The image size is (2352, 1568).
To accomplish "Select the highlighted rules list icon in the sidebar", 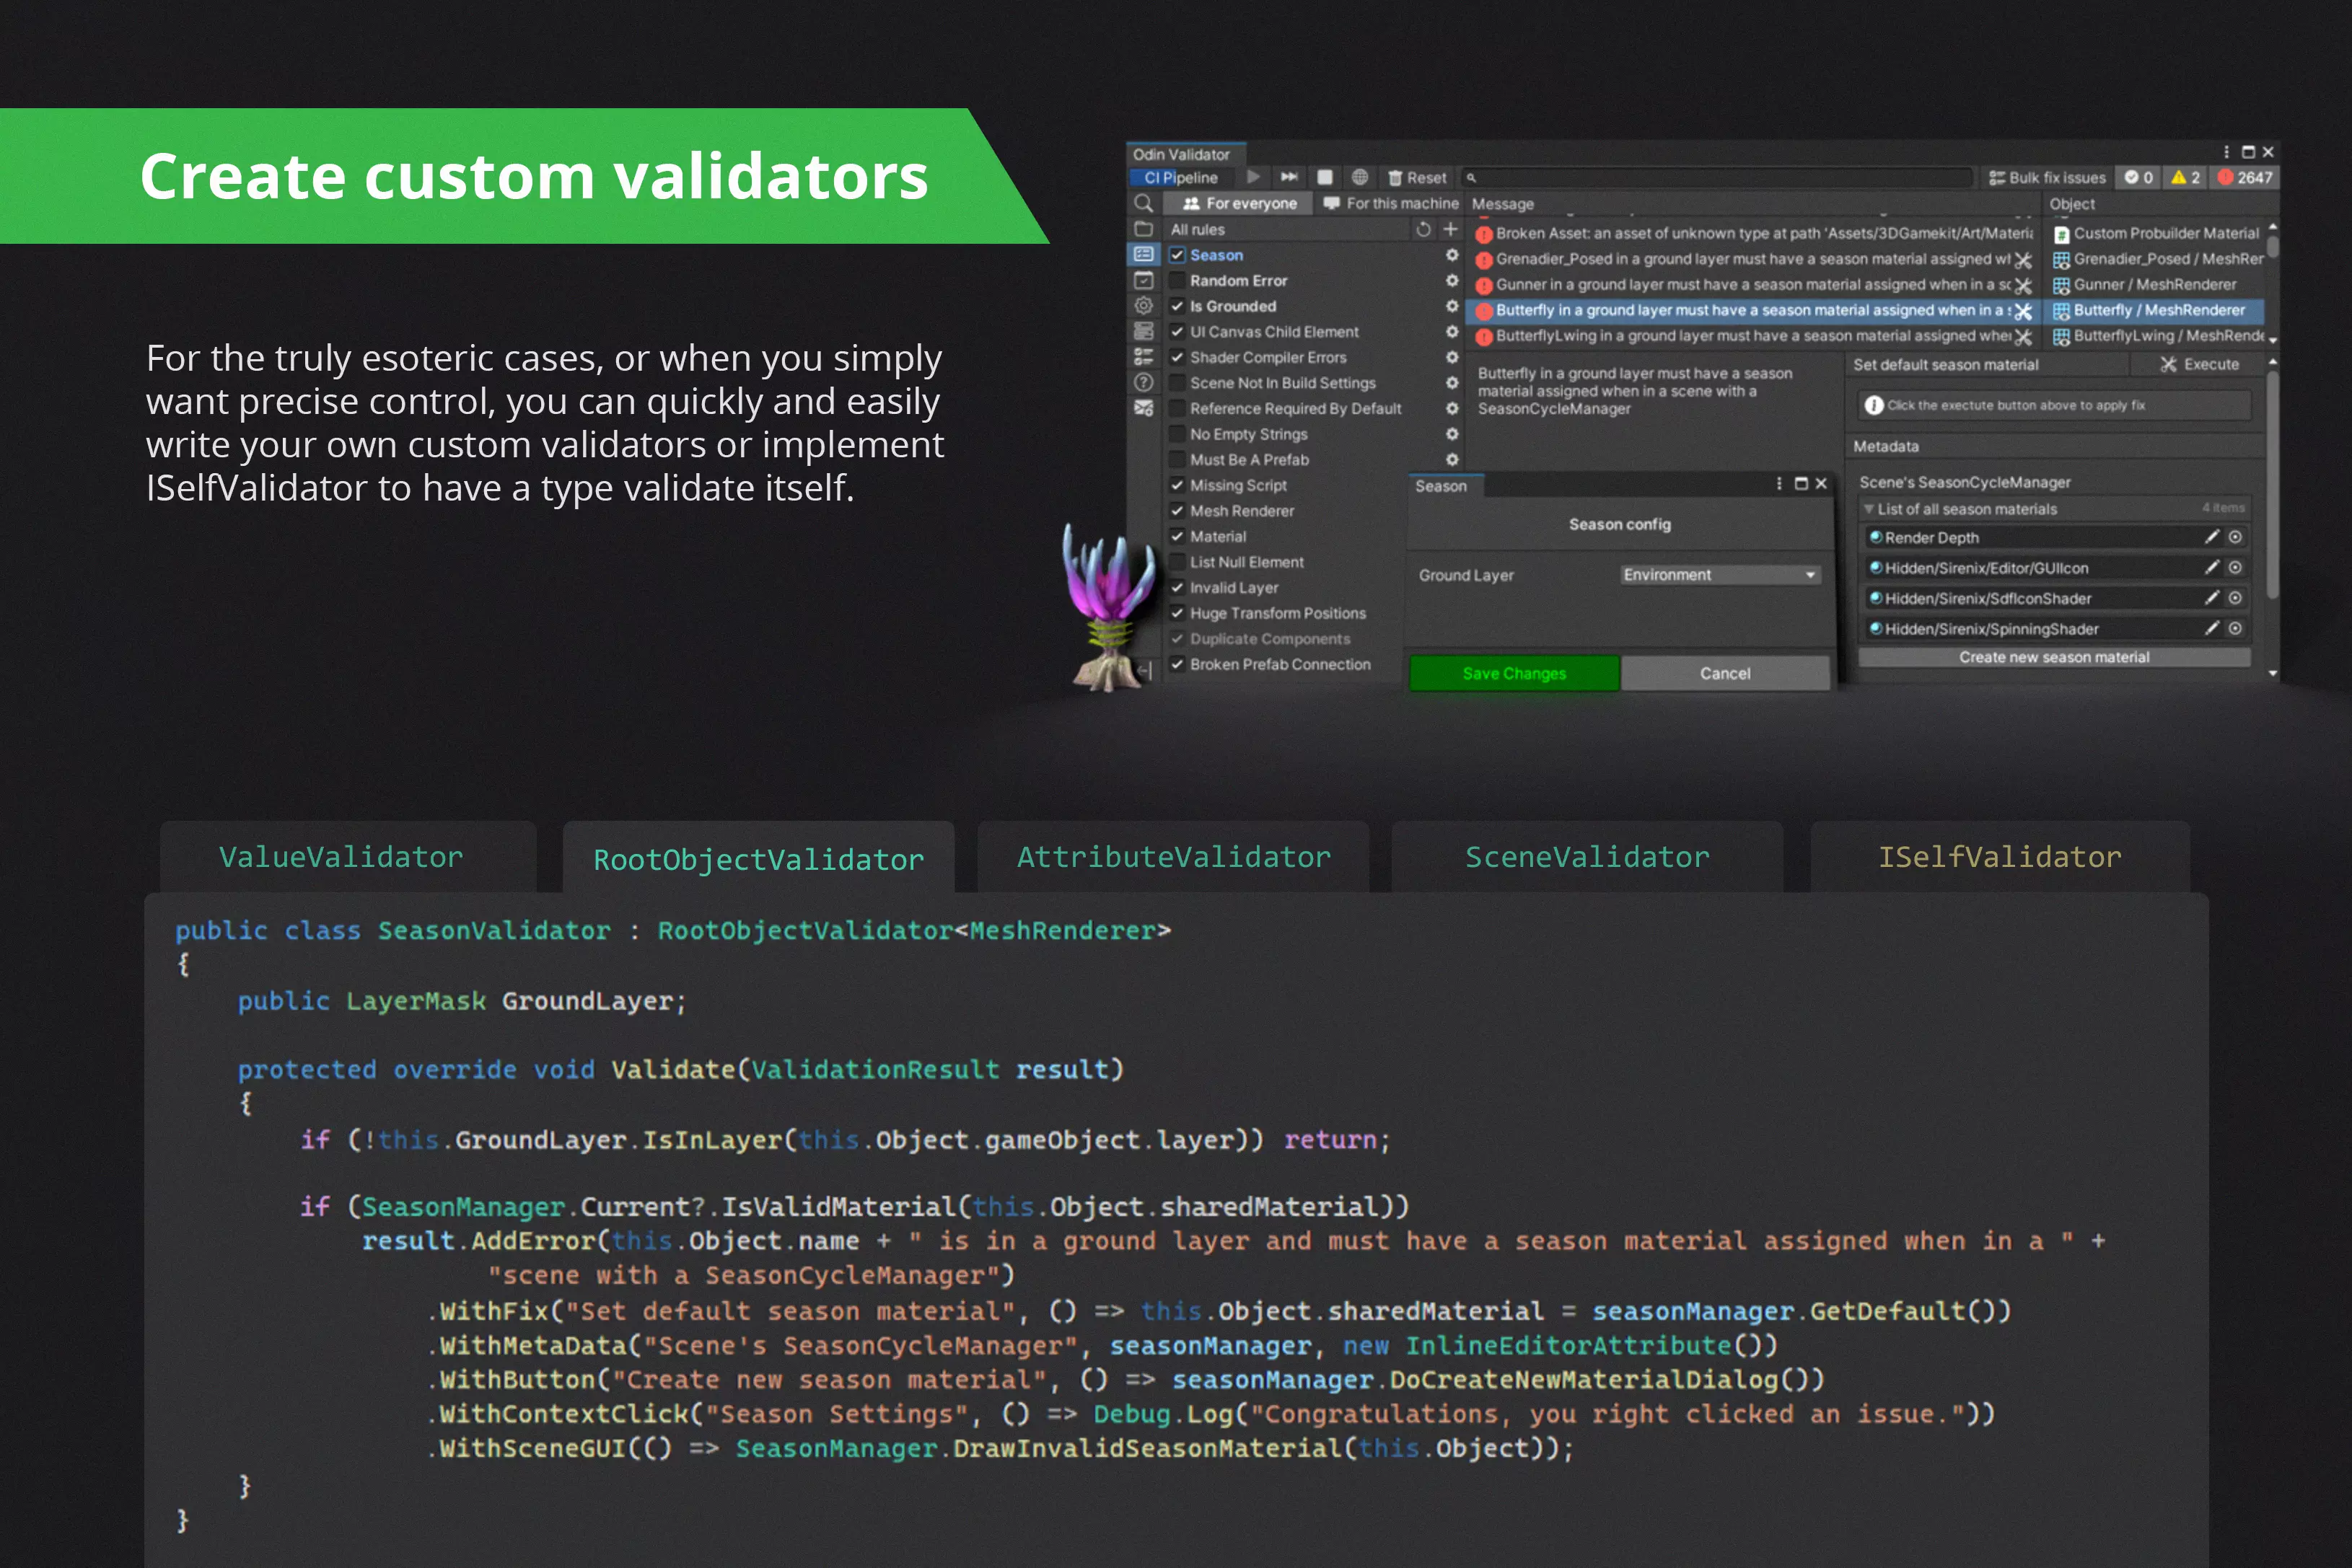I will click(1144, 255).
